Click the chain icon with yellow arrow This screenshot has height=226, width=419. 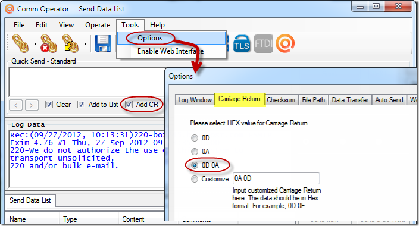click(70, 43)
